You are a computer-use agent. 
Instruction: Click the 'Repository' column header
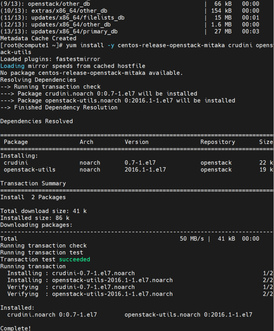coord(218,142)
